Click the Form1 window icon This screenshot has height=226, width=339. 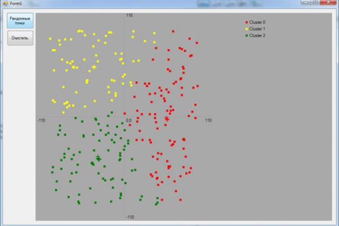6,3
